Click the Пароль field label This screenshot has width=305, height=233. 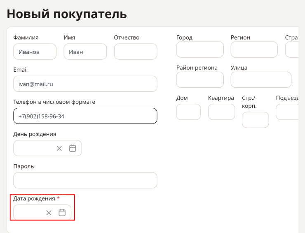coord(23,166)
